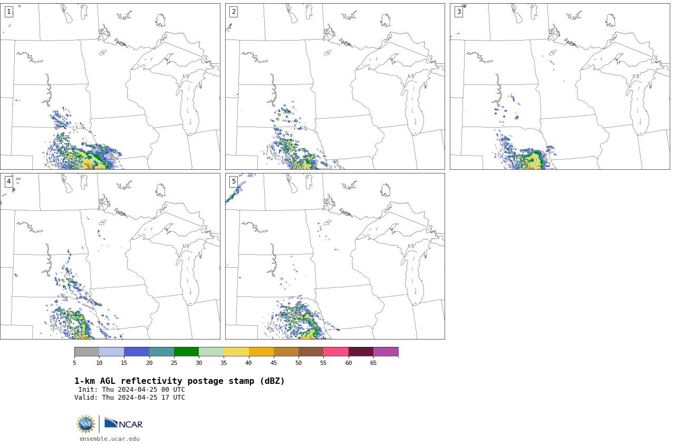The height and width of the screenshot is (445, 675).
Task: Click the boxed number label 1
Action: 9,12
